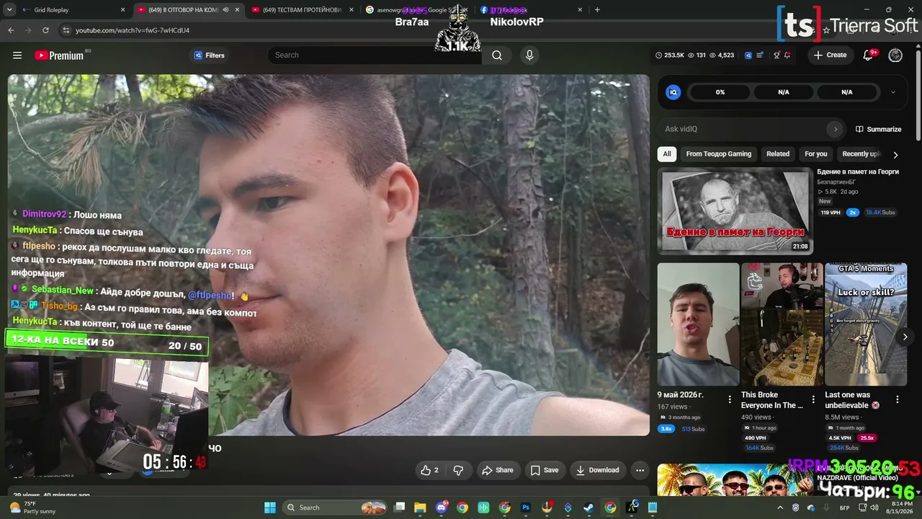Select the For you filter chip
Image resolution: width=922 pixels, height=519 pixels.
[816, 154]
